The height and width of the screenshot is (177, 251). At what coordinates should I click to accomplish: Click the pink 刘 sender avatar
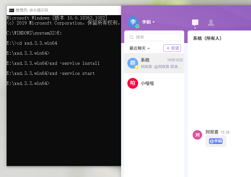[x=197, y=135]
